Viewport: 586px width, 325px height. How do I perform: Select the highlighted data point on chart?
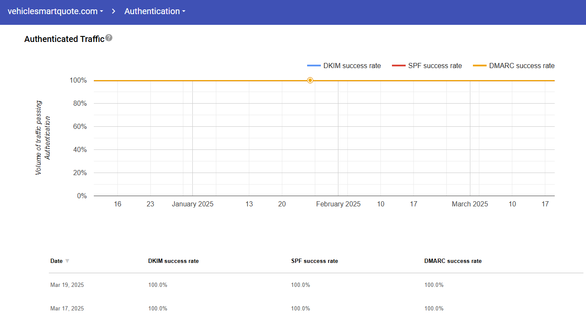click(x=310, y=81)
